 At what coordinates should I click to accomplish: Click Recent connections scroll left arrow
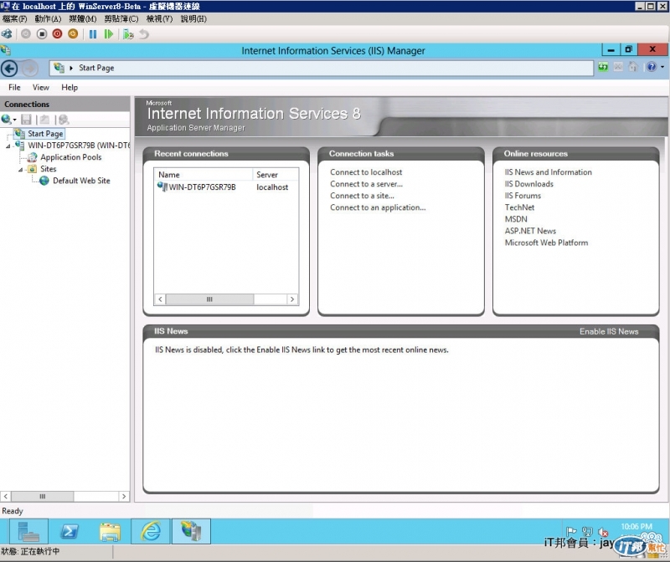coord(160,299)
